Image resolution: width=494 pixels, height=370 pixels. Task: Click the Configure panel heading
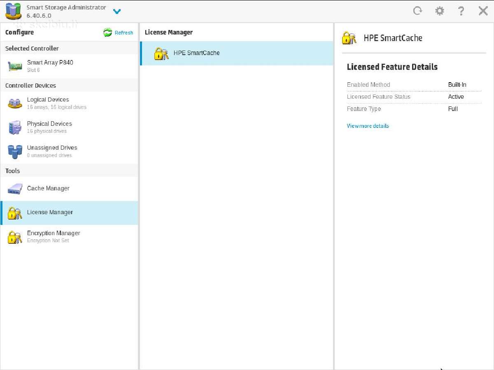click(19, 32)
